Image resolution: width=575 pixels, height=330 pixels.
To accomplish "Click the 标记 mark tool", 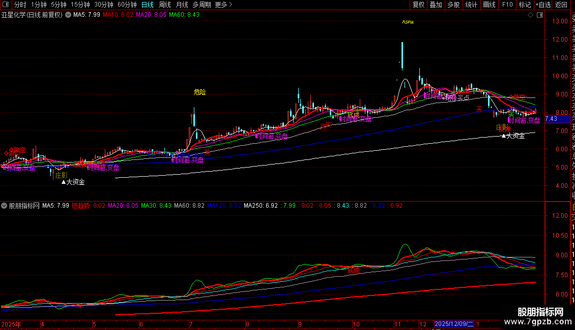I will 525,5.
